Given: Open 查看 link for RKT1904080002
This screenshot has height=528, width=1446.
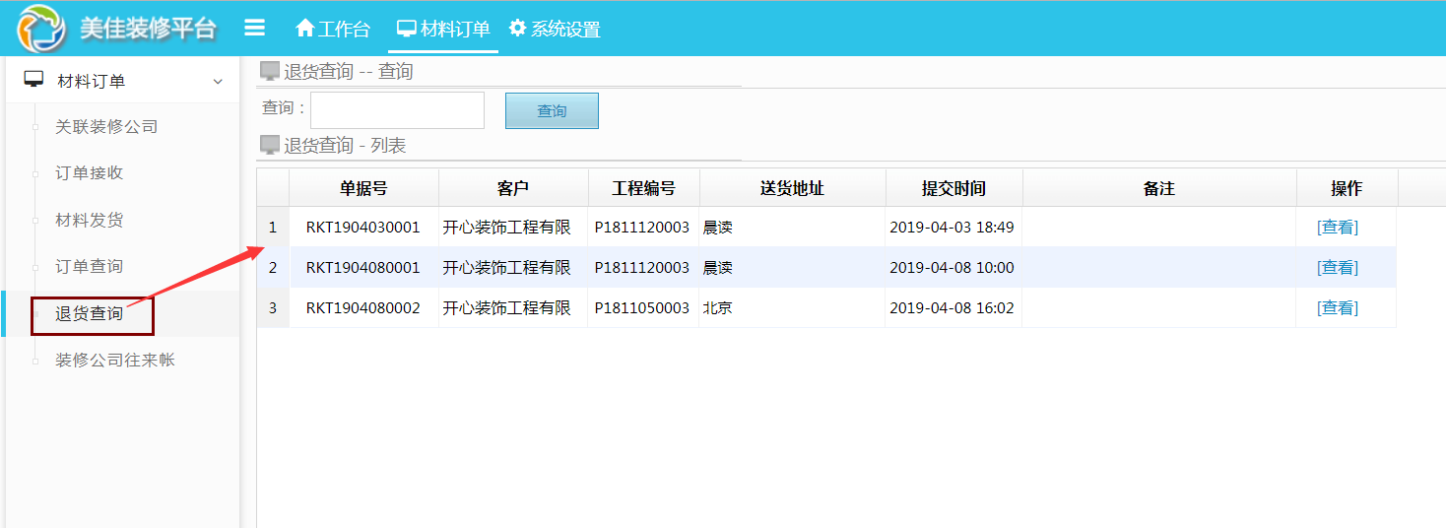Looking at the screenshot, I should coord(1337,308).
